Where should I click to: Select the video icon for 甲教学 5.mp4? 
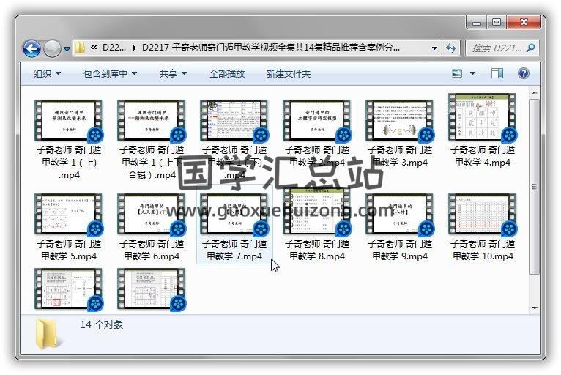(x=69, y=214)
